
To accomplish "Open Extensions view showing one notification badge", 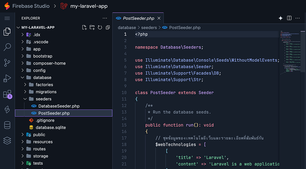I will [7, 94].
